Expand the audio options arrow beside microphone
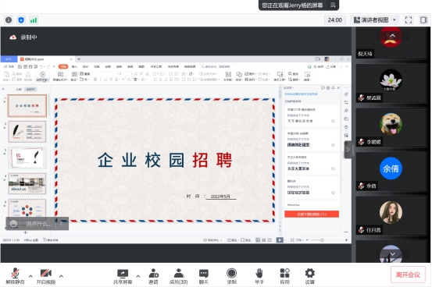 (30, 276)
